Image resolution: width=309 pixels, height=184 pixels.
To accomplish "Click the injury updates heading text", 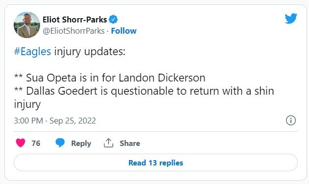I will pyautogui.click(x=89, y=52).
